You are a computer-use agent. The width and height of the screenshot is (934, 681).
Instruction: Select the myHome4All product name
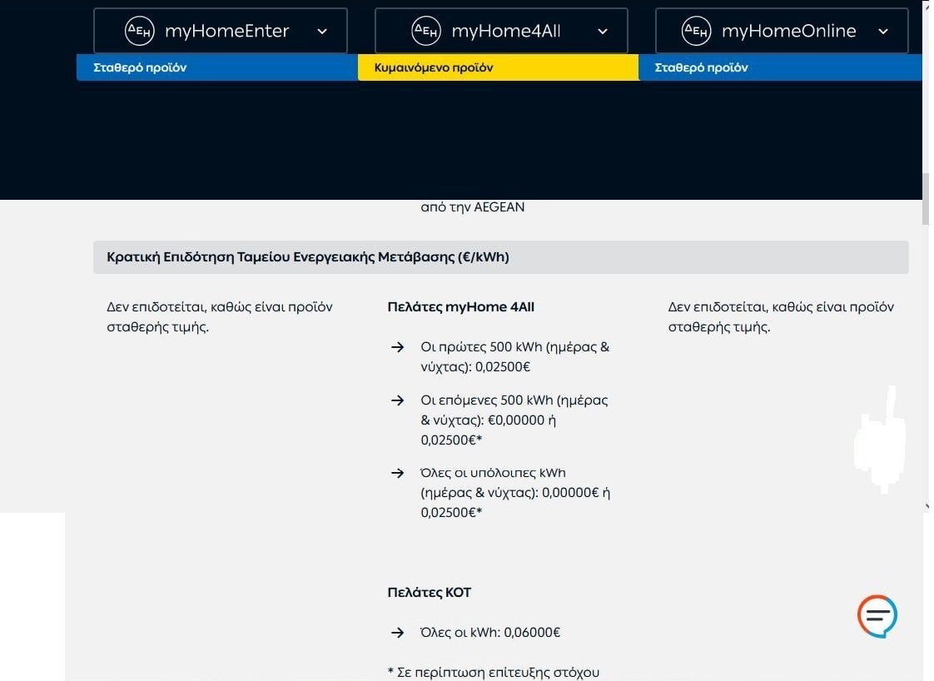(506, 31)
